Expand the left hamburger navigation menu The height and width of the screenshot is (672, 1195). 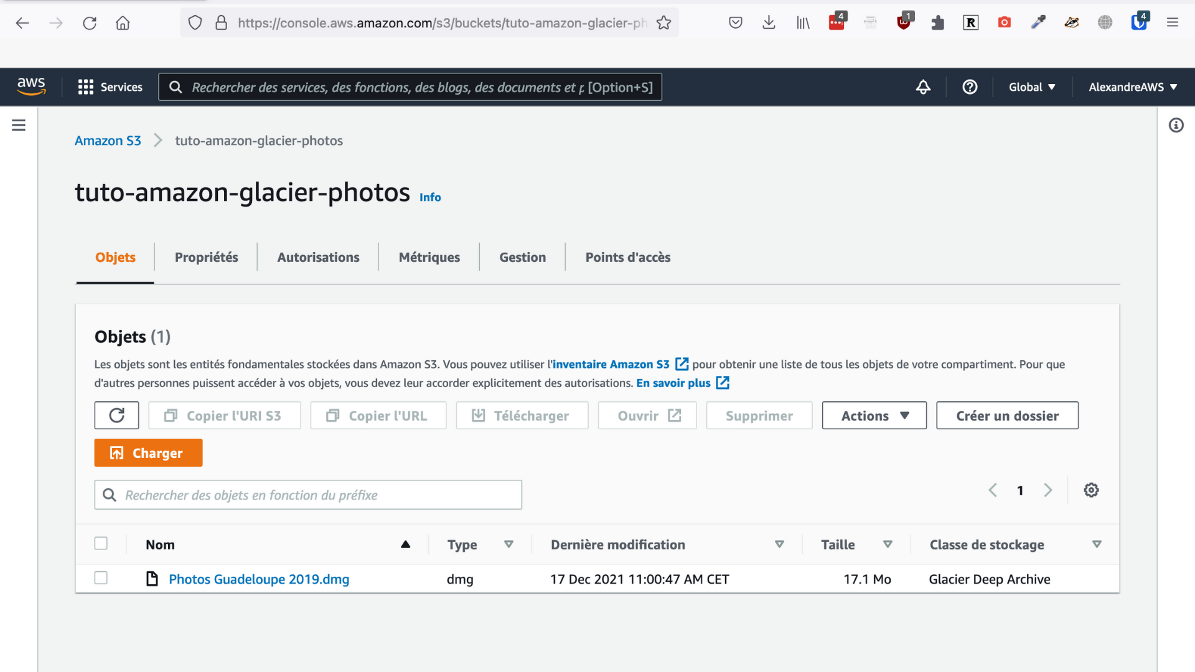[x=19, y=125]
